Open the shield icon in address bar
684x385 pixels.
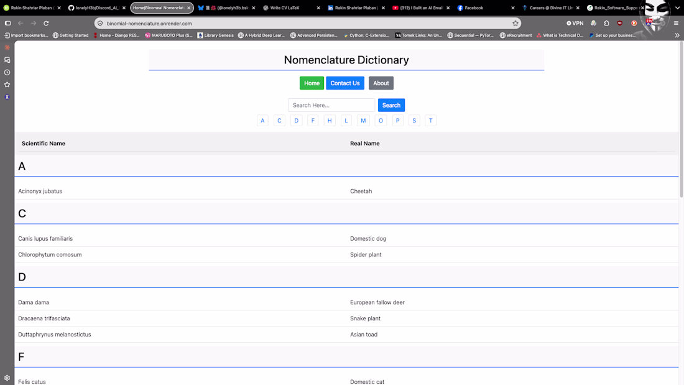click(100, 23)
